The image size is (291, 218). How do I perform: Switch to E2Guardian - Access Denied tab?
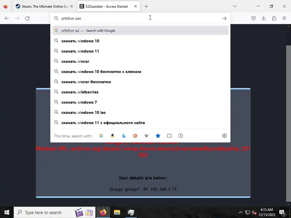tap(109, 6)
